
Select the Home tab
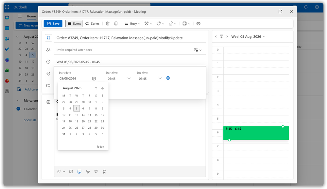pyautogui.click(x=31, y=16)
